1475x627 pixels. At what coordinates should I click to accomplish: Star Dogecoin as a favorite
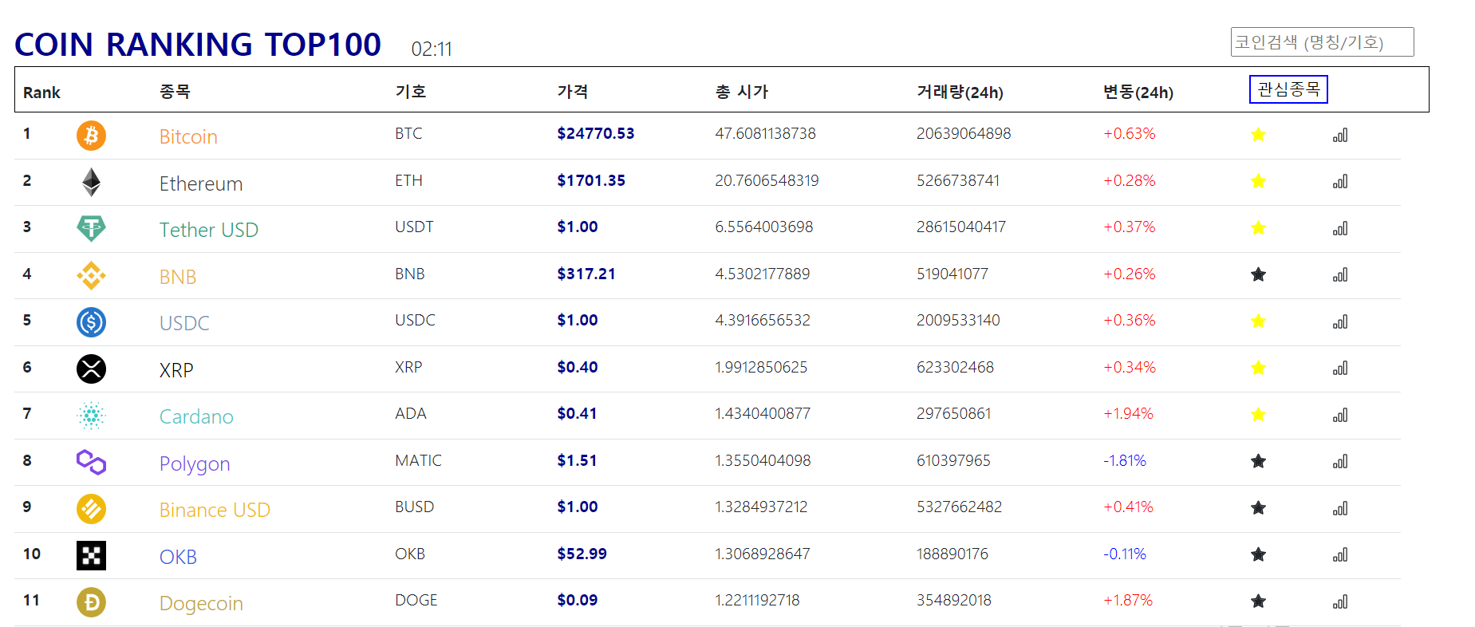click(1258, 601)
